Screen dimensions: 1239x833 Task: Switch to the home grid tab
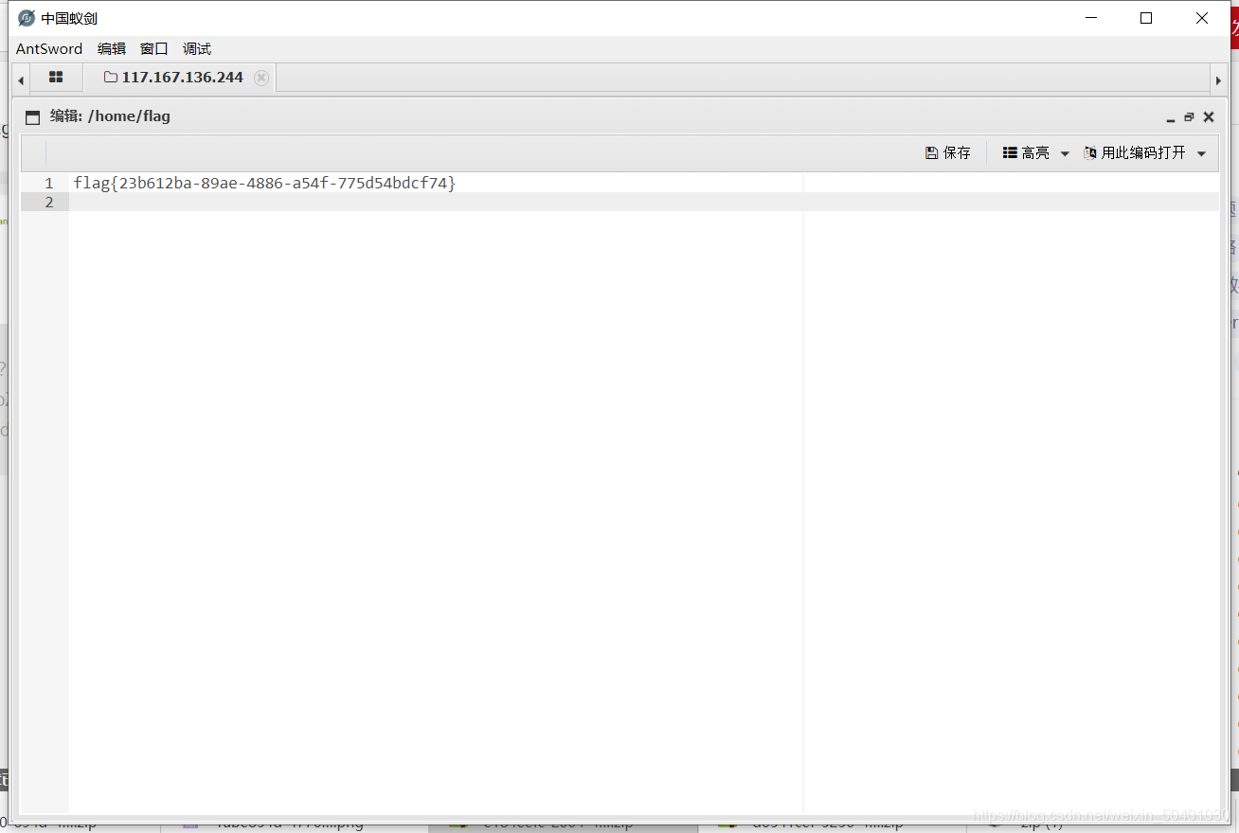[56, 78]
